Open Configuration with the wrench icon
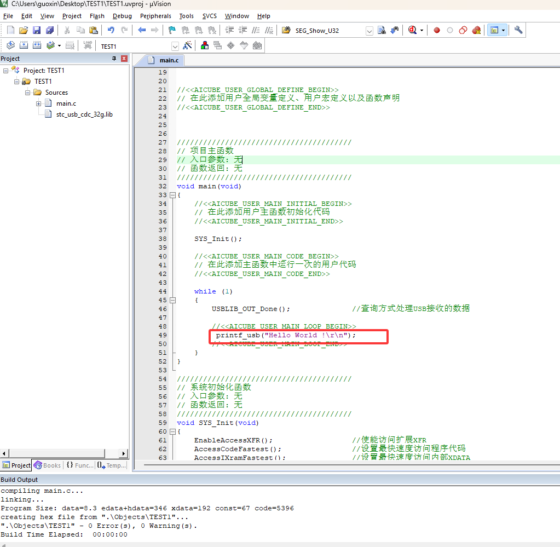This screenshot has width=560, height=547. tap(518, 30)
